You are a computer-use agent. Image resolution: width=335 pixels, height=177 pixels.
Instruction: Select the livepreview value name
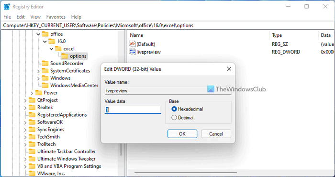pos(148,52)
